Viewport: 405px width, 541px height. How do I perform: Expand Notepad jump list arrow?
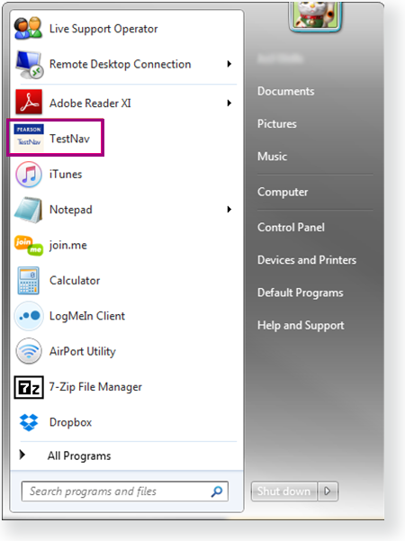point(229,210)
